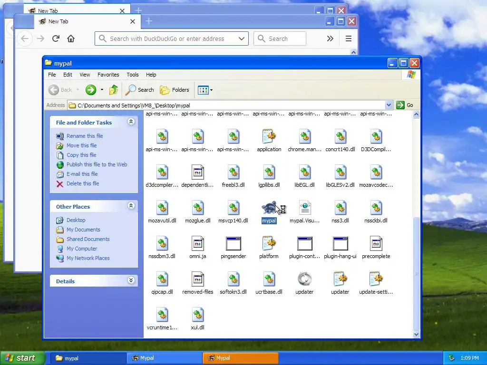Collapse the File and Folder Tasks panel
This screenshot has width=487, height=365.
tap(131, 122)
